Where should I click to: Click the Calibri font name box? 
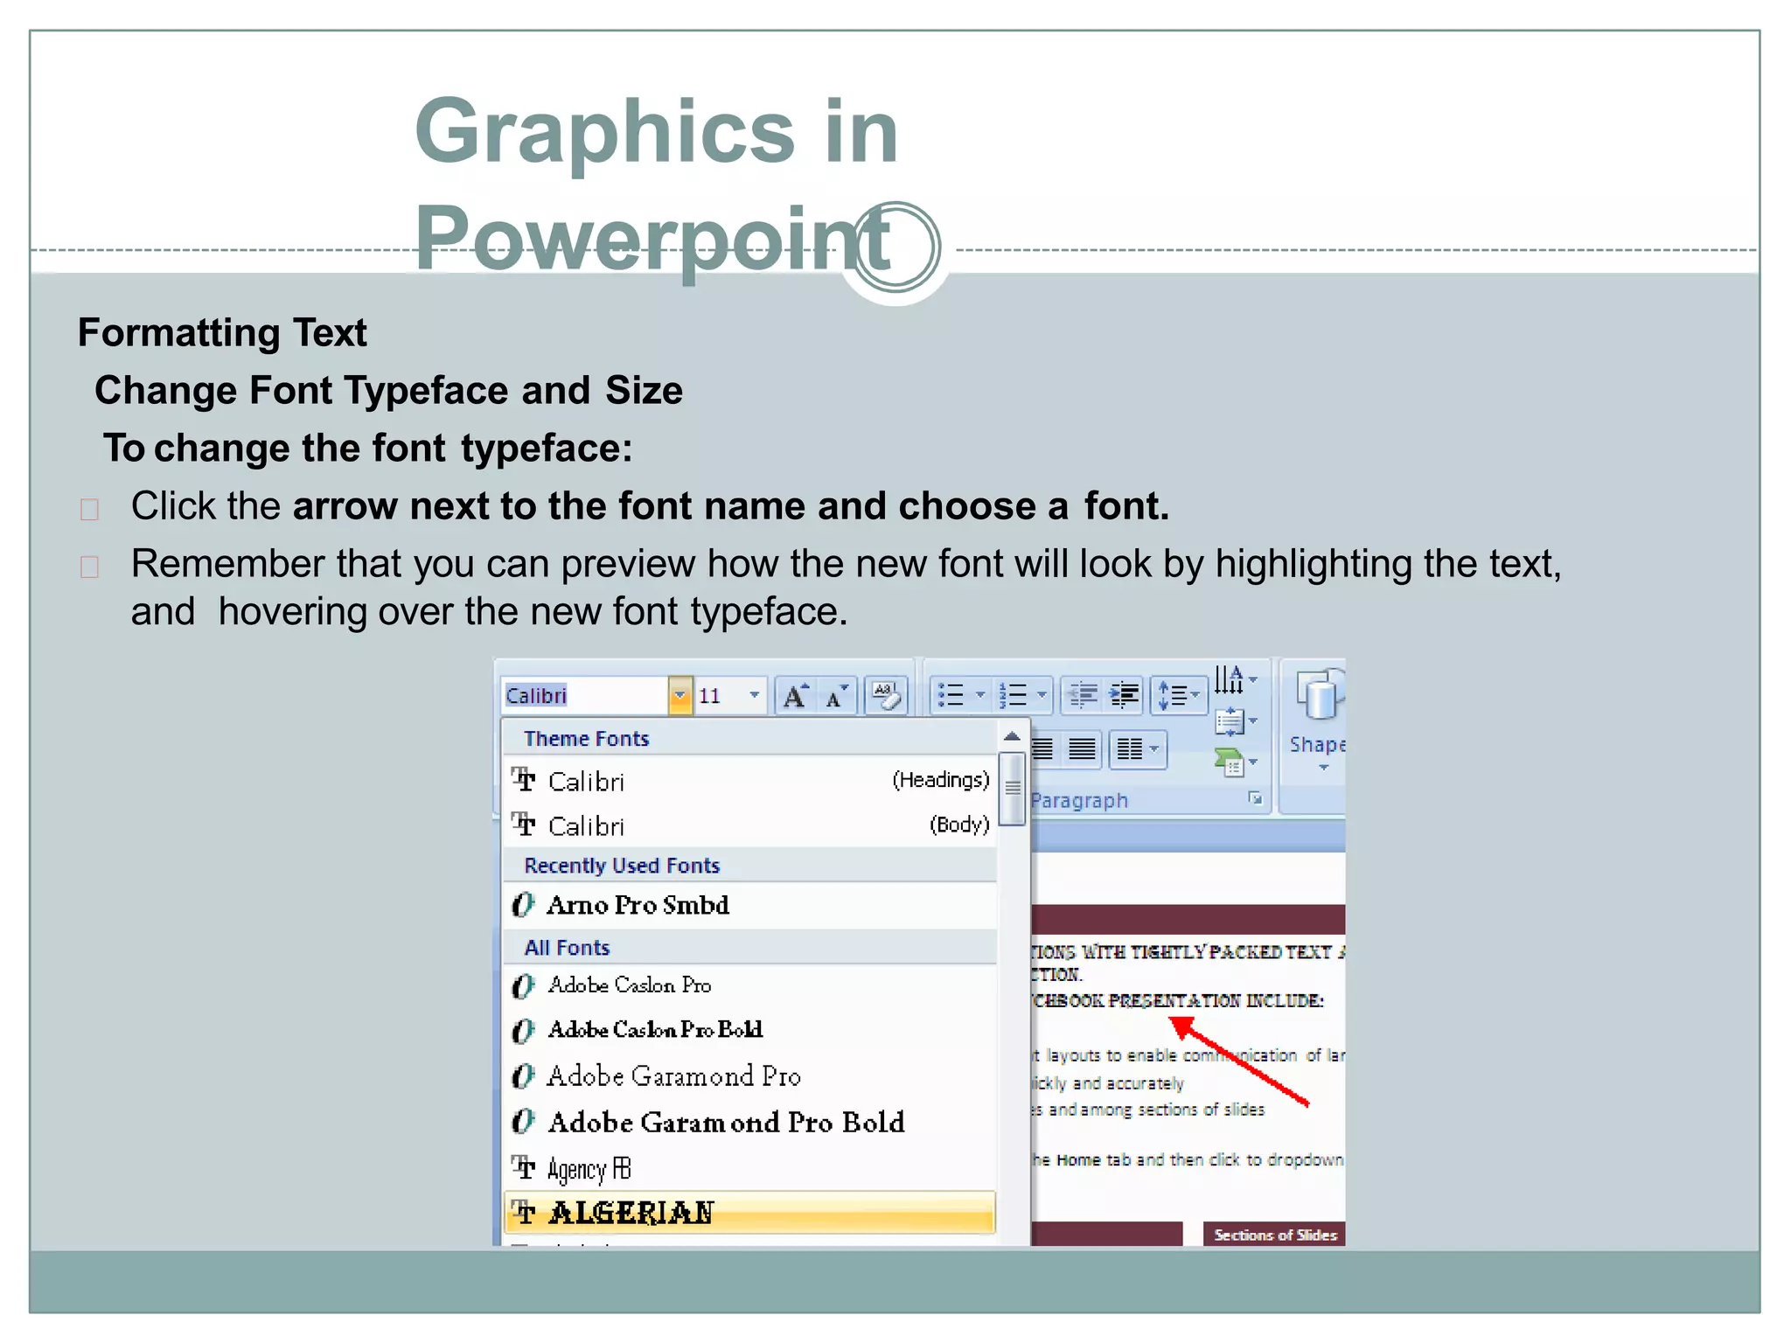click(x=586, y=696)
